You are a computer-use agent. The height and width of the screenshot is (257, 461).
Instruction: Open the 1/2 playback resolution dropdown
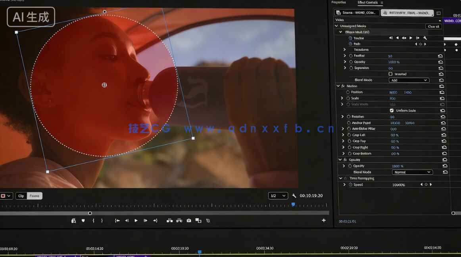(x=278, y=195)
